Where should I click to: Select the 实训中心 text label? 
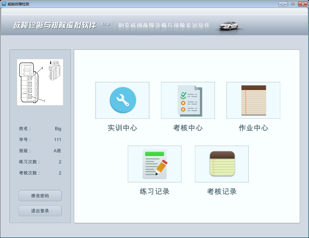pyautogui.click(x=122, y=128)
